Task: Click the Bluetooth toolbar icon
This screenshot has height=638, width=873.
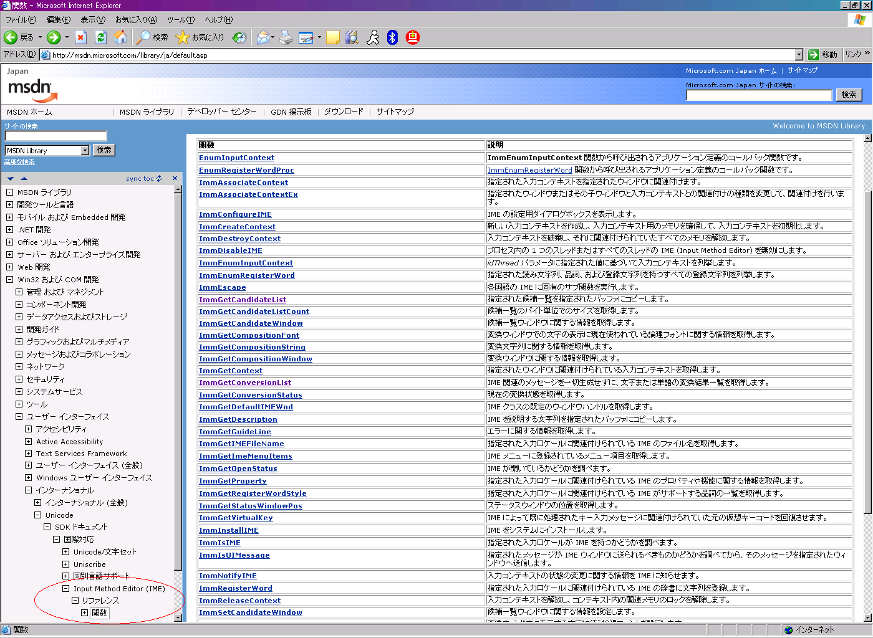Action: [x=392, y=37]
